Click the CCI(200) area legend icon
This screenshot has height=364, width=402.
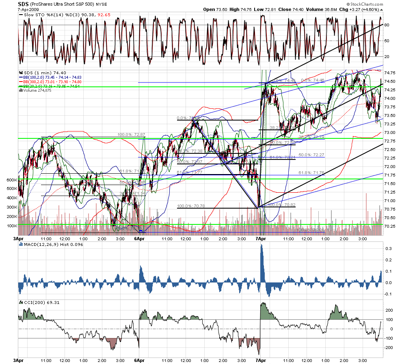(21, 303)
